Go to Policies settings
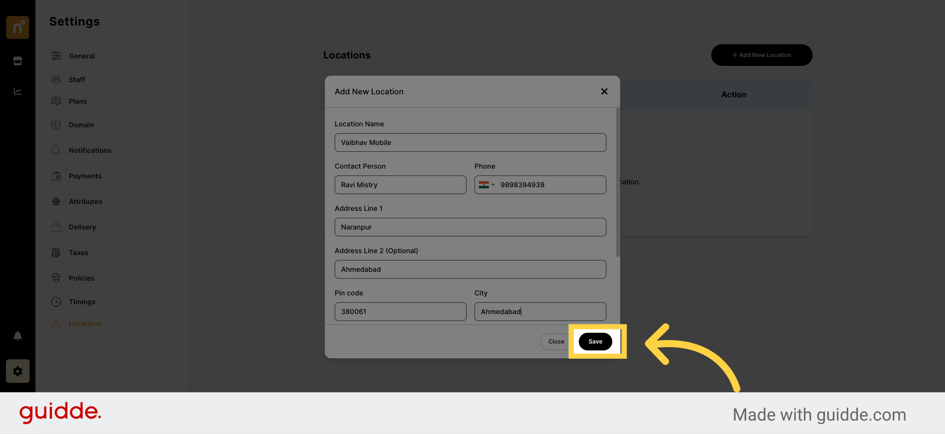 (82, 278)
